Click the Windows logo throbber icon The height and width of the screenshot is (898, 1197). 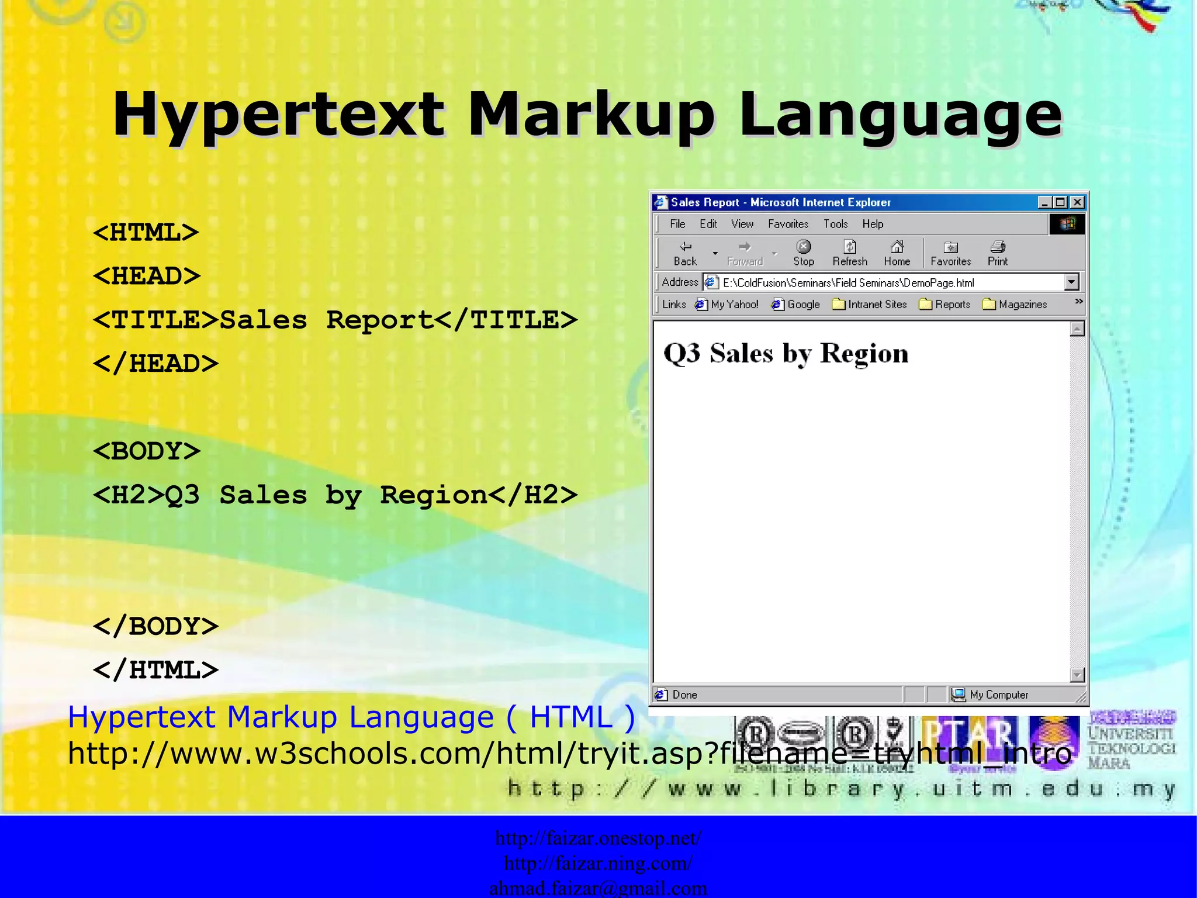(1067, 224)
